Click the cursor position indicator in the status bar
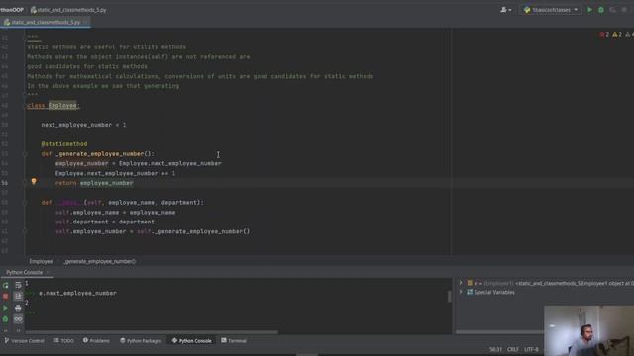This screenshot has height=356, width=634. (x=495, y=349)
